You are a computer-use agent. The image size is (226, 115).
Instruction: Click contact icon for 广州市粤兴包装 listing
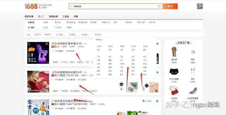click(x=157, y=101)
